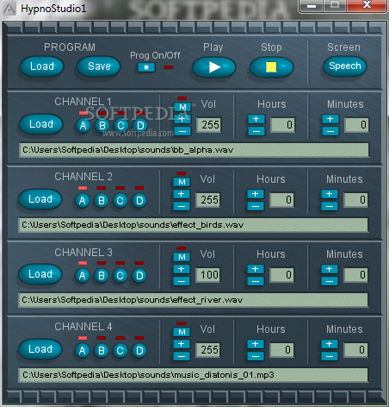This screenshot has height=407, width=389.
Task: Increase Channel 1 Hours with plus
Action: click(x=256, y=119)
